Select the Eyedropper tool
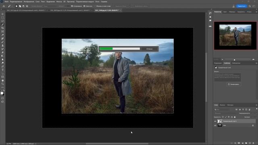Viewport: 258px width, 145px height. [2, 35]
